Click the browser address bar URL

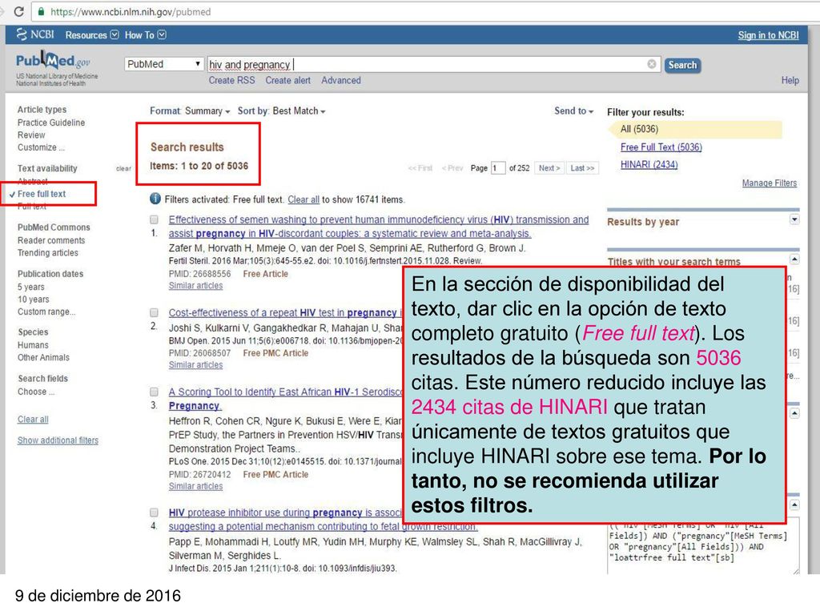click(131, 11)
